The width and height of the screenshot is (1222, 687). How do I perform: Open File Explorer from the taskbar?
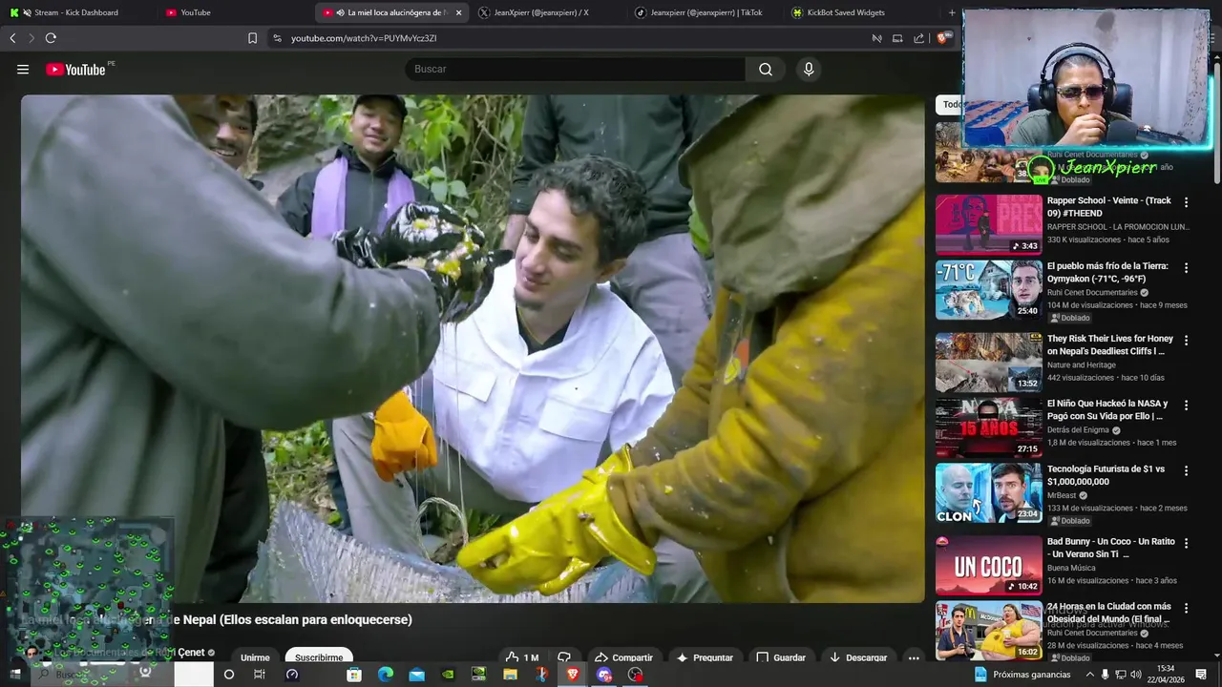[x=510, y=675]
